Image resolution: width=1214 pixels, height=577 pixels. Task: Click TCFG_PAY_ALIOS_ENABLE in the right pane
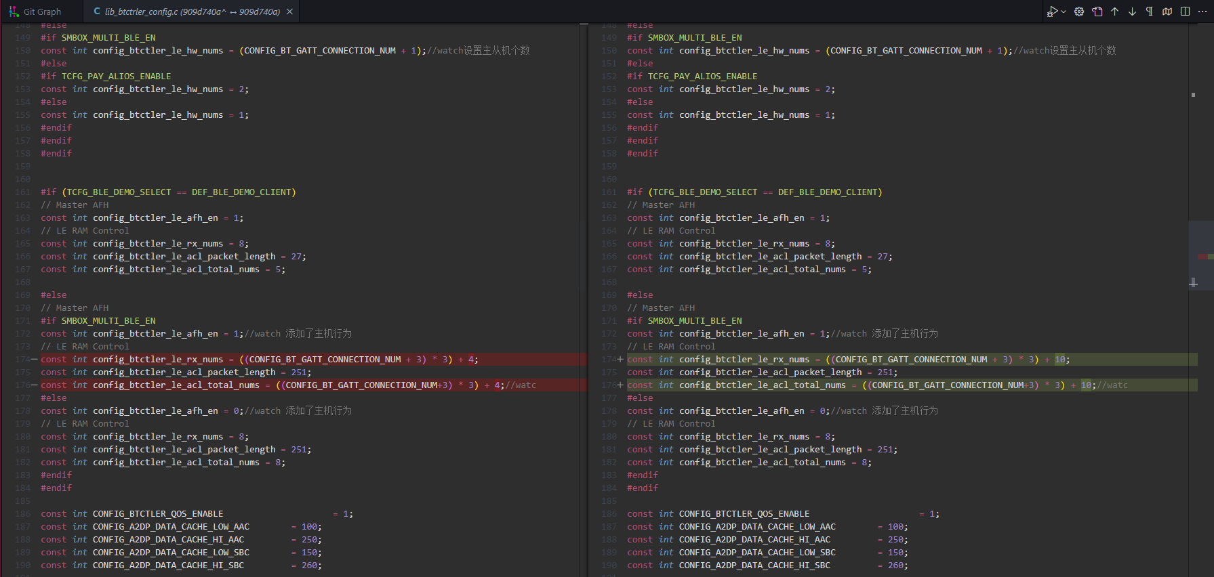pyautogui.click(x=702, y=77)
